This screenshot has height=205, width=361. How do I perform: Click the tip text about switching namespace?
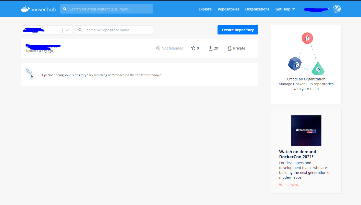102,75
